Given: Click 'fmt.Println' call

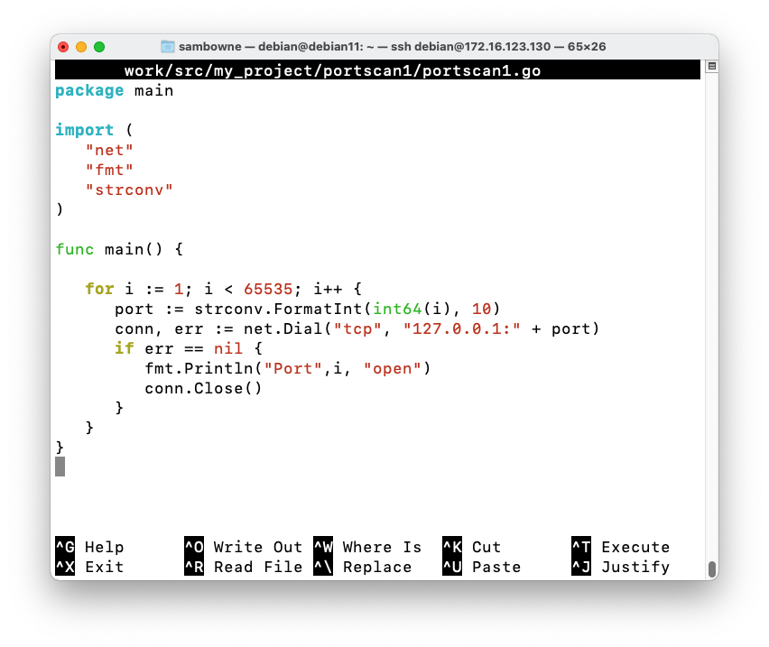Looking at the screenshot, I should (199, 368).
